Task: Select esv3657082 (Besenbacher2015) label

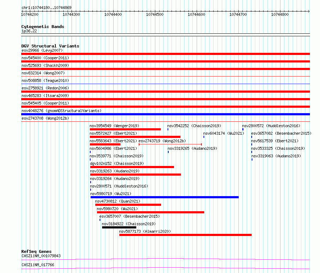Action: (281, 133)
